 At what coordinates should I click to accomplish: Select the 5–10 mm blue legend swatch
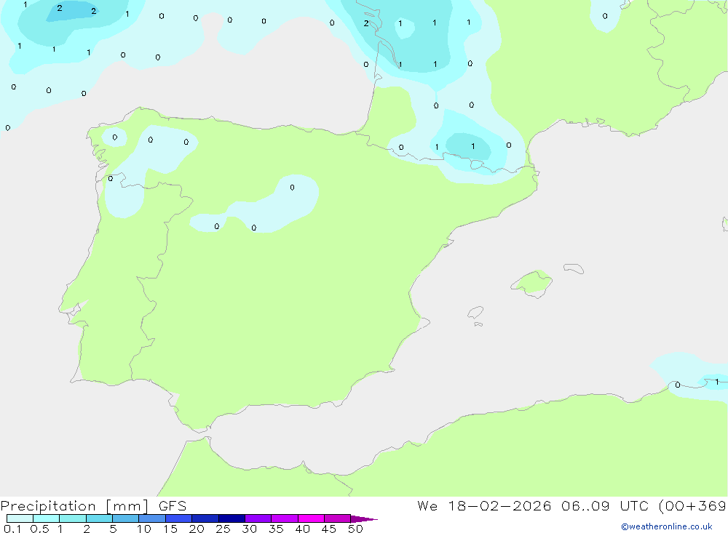126,518
